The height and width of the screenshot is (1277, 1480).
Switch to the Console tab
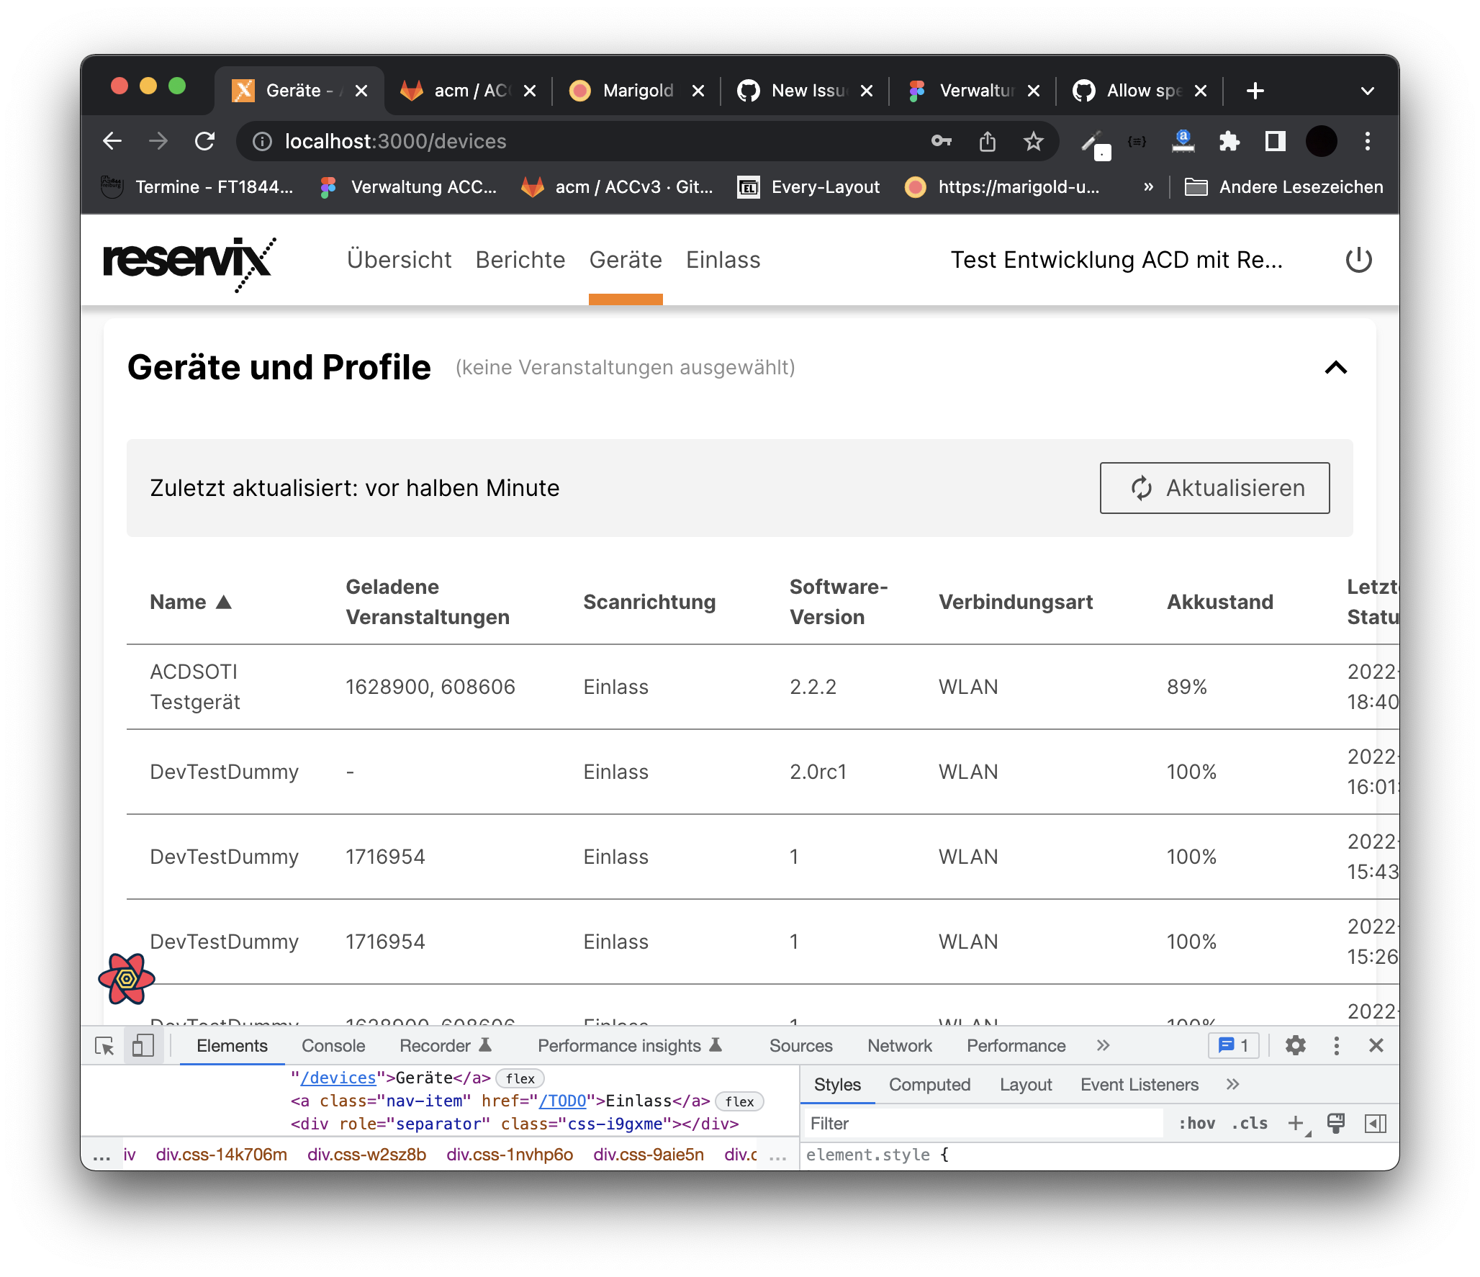(333, 1045)
